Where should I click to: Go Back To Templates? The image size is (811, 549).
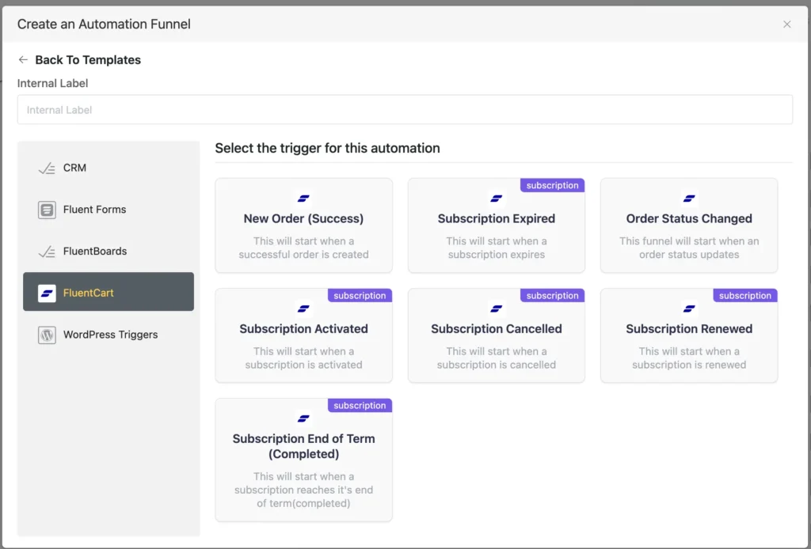(87, 60)
